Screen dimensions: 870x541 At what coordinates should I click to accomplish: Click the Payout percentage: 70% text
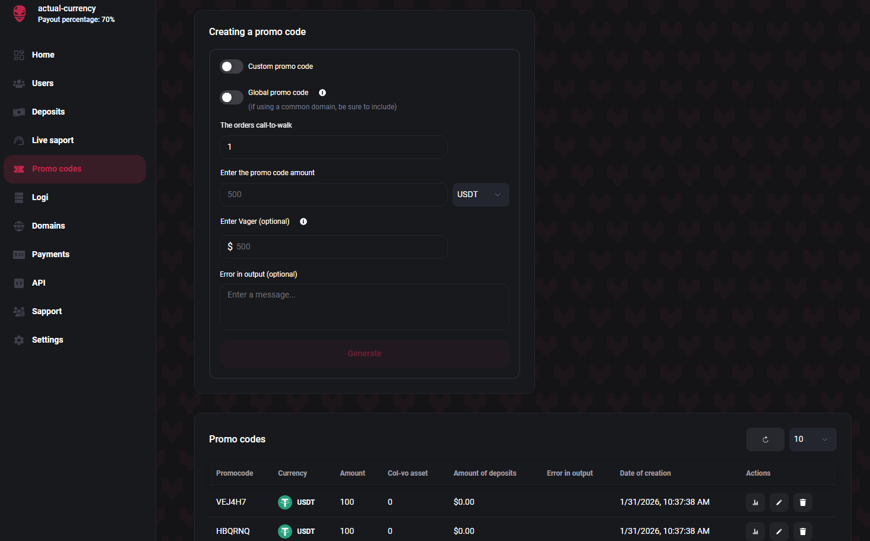click(76, 20)
